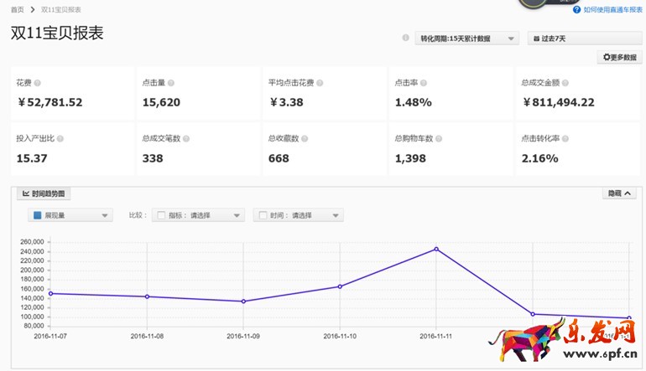Viewport: 646px width, 371px height.
Task: Toggle the 指标 comparison checkbox
Action: tap(162, 215)
